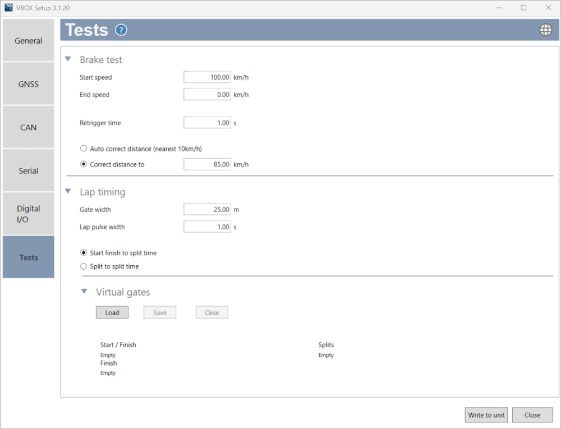Go to the Digital I/O tab
The image size is (561, 429).
point(28,214)
